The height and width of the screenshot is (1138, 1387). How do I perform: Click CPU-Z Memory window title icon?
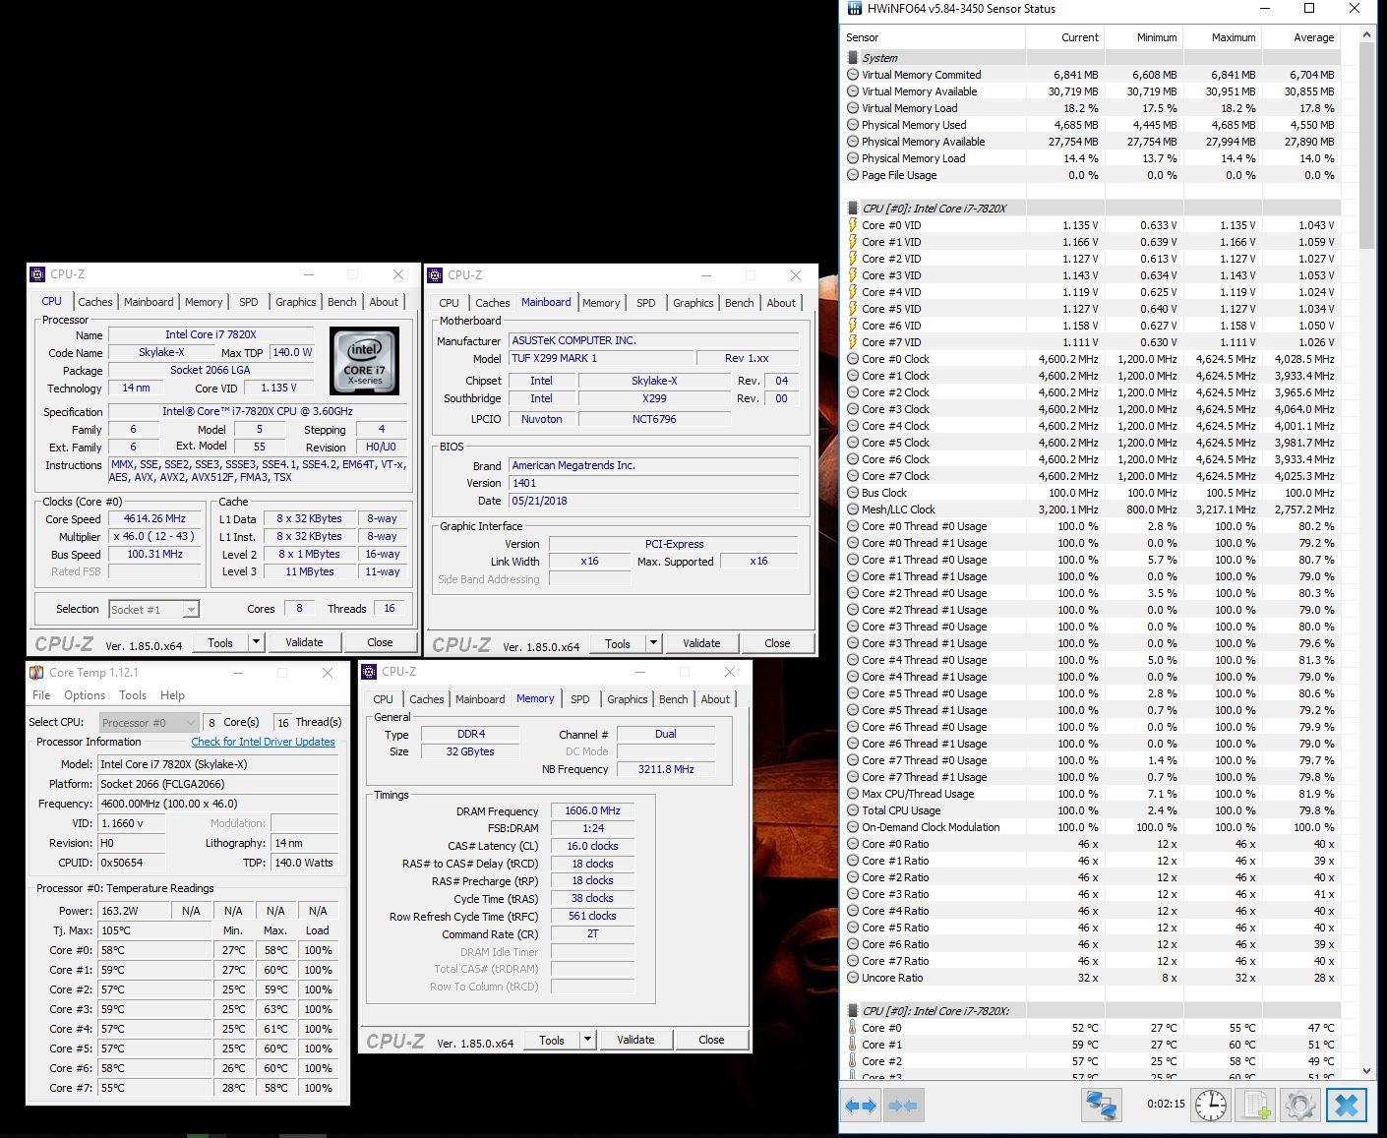pyautogui.click(x=369, y=672)
